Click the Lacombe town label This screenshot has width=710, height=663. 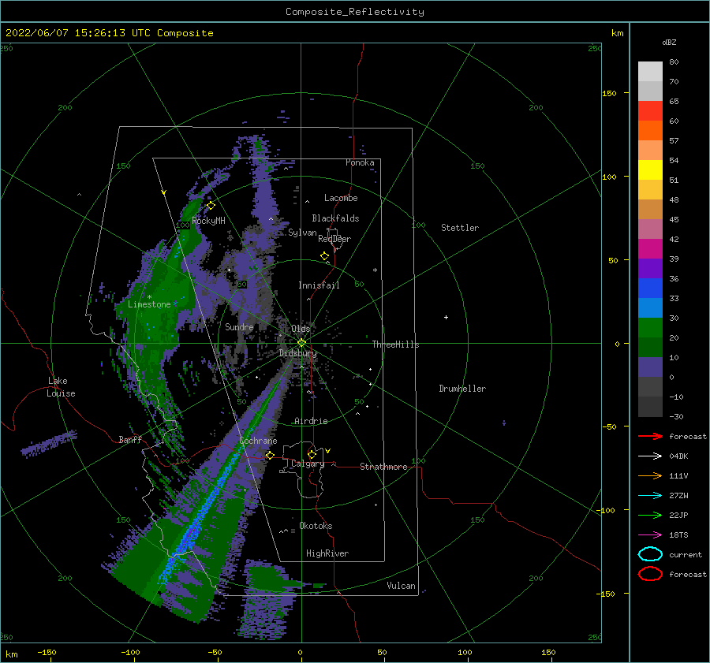(x=341, y=198)
